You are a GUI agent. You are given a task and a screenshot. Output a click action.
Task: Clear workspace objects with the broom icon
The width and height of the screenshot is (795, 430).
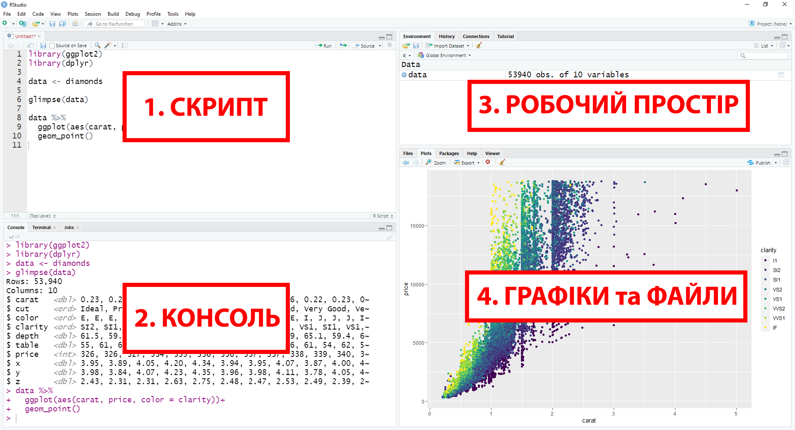click(479, 46)
